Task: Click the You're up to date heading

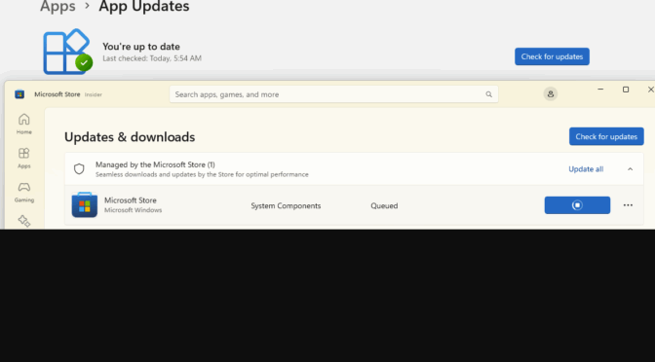Action: click(x=141, y=47)
